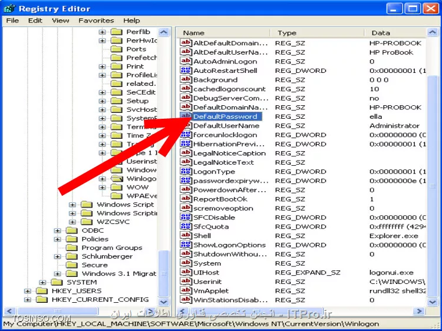
Task: Expand the SeCEdit key
Action: 103,92
